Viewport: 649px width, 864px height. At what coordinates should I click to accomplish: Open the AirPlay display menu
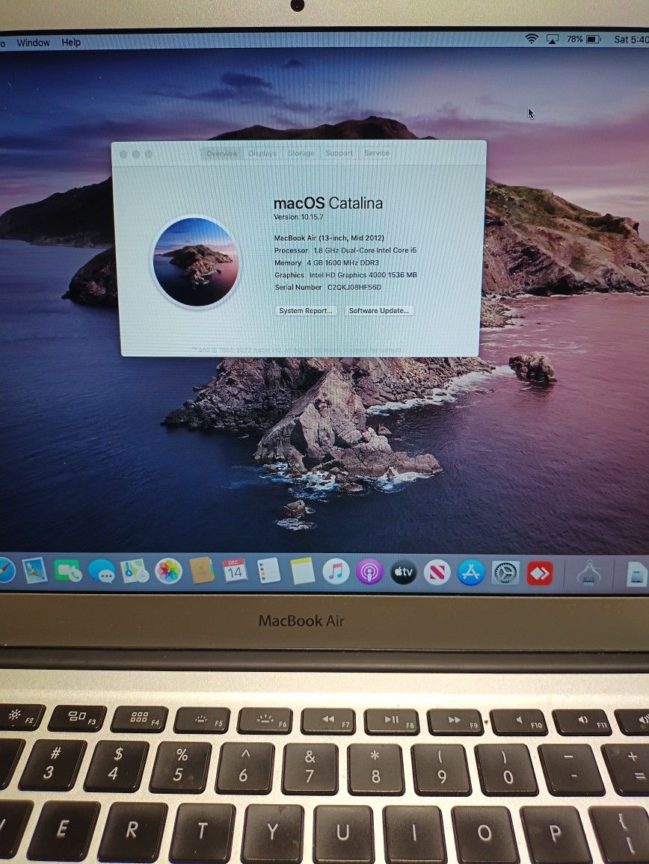point(552,39)
